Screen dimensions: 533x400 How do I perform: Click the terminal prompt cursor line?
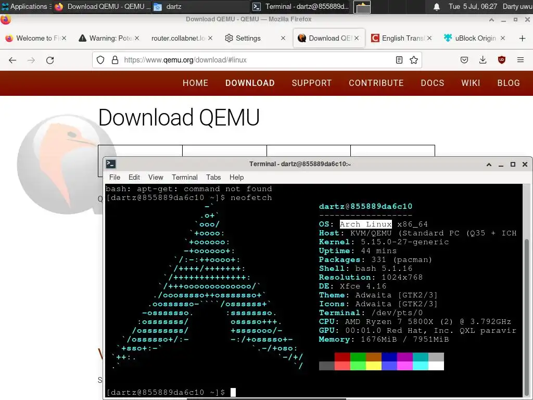coord(171,392)
